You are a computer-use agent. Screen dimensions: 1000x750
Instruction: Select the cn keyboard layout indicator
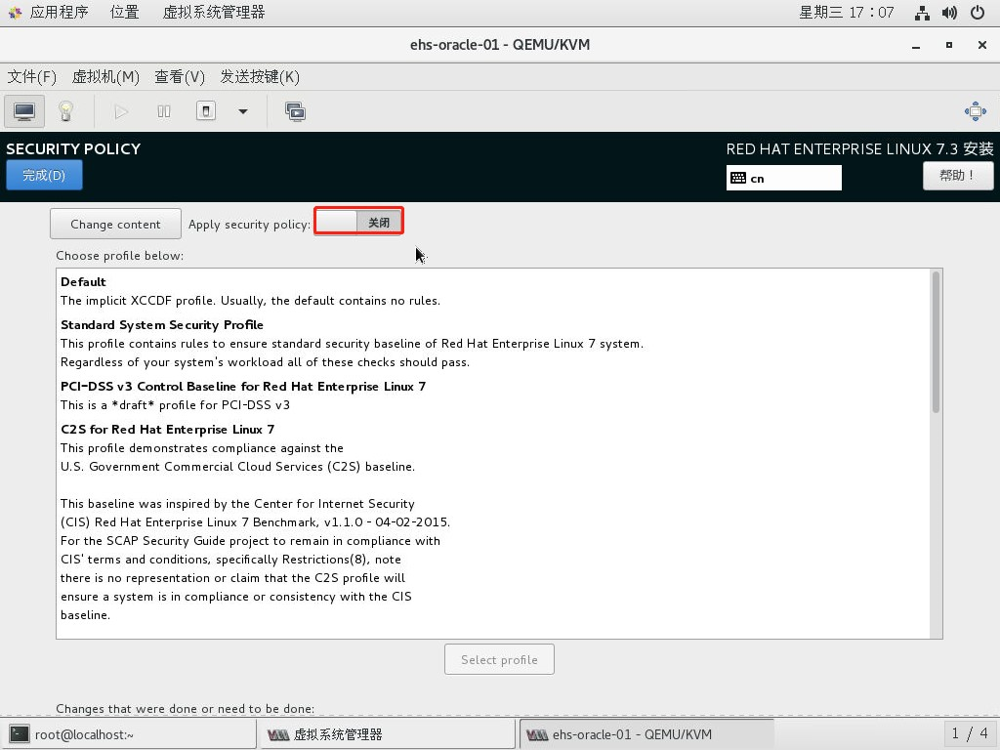pyautogui.click(x=784, y=178)
